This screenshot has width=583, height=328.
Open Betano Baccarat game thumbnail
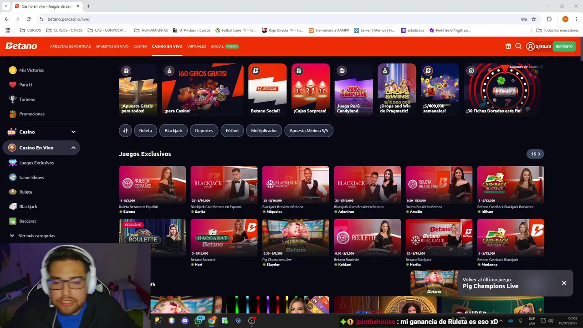(224, 237)
